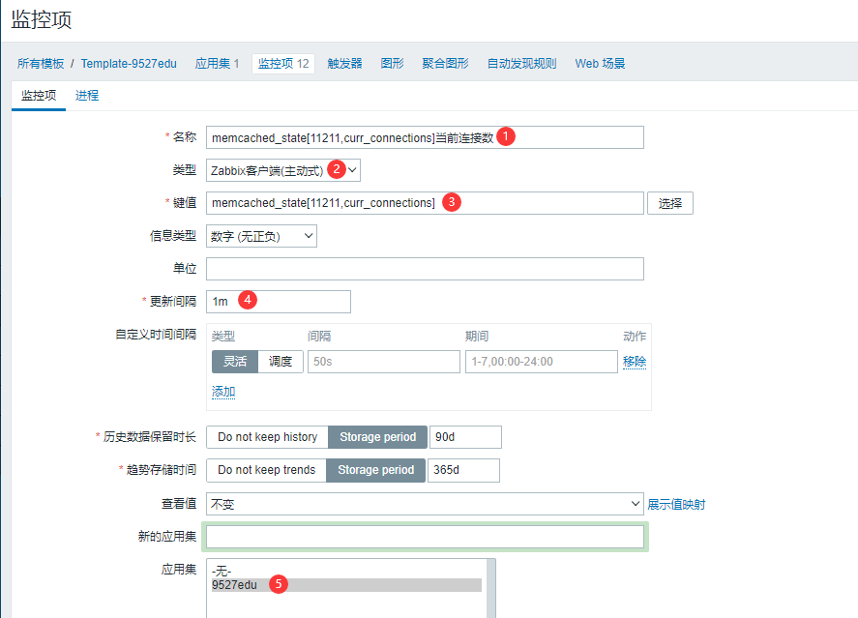Open the 查看值 dropdown showing 不变

[425, 504]
